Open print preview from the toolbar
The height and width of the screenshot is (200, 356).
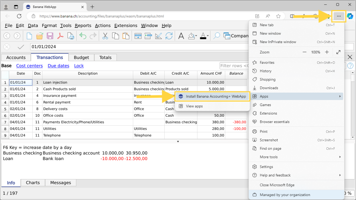(71, 36)
